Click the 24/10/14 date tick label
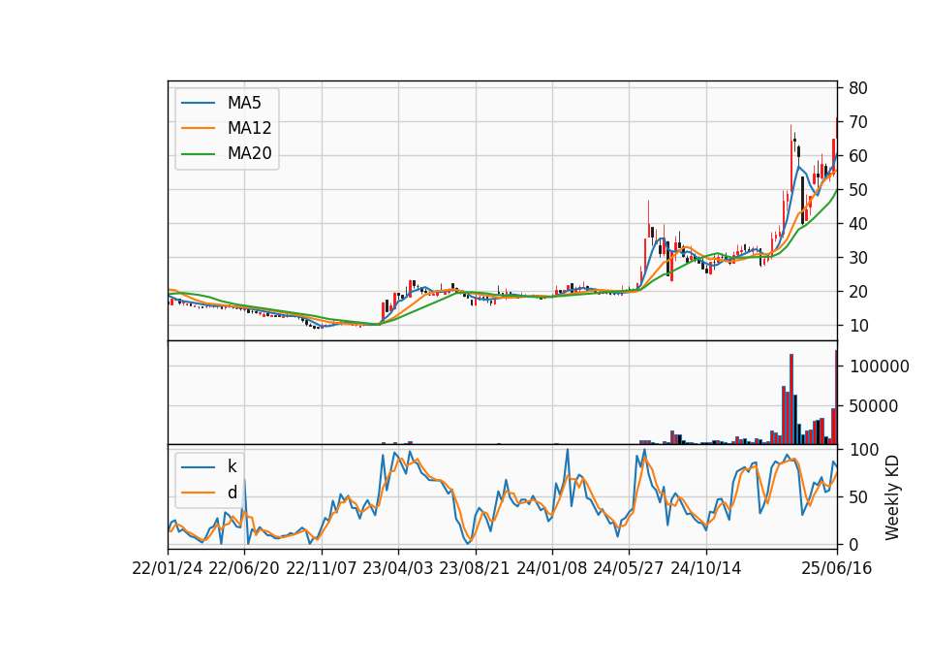Viewport: 930px width, 669px height. click(x=706, y=568)
